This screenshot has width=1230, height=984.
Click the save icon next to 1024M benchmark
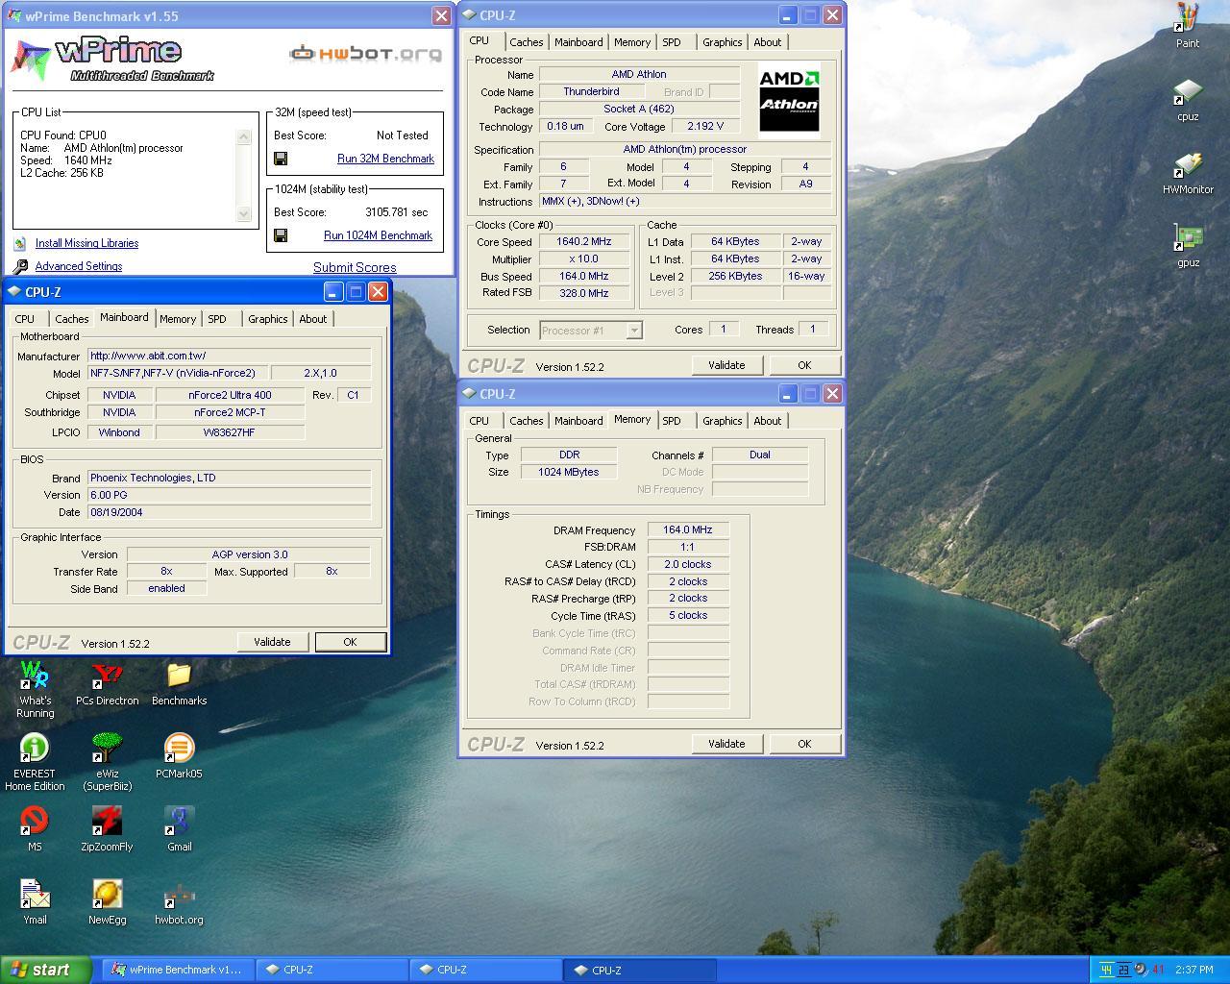point(281,235)
